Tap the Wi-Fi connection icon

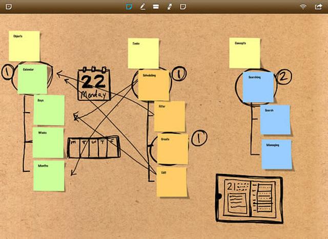(x=303, y=7)
